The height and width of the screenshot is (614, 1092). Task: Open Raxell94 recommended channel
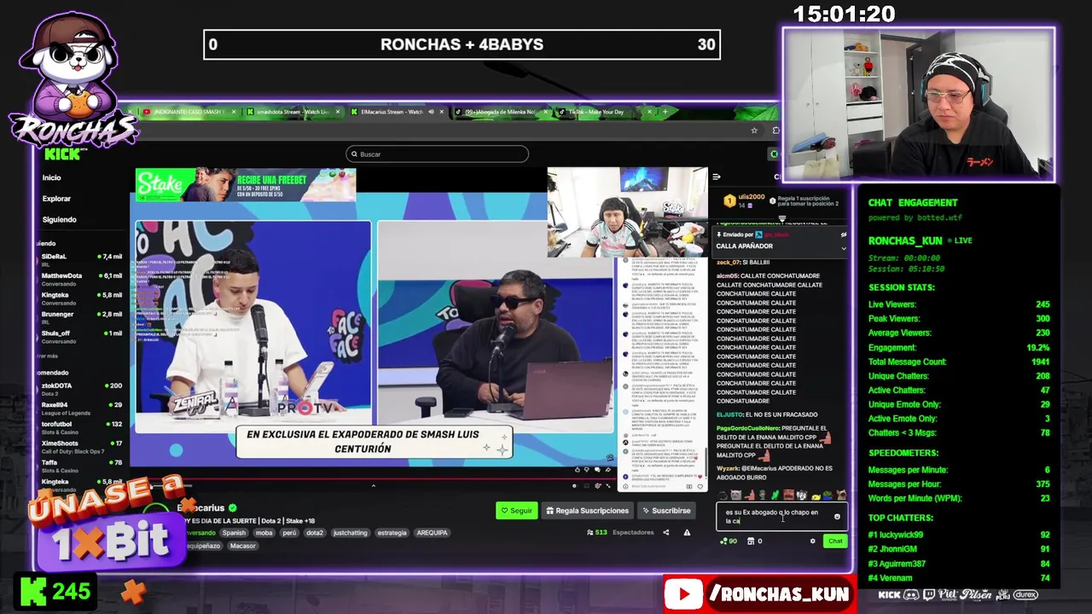pyautogui.click(x=82, y=408)
